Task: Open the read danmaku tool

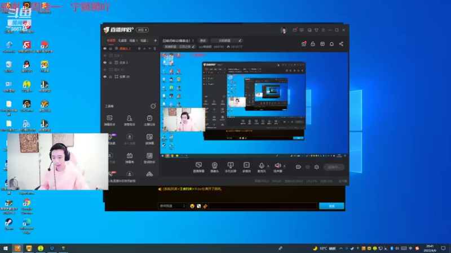Action: pyautogui.click(x=149, y=139)
